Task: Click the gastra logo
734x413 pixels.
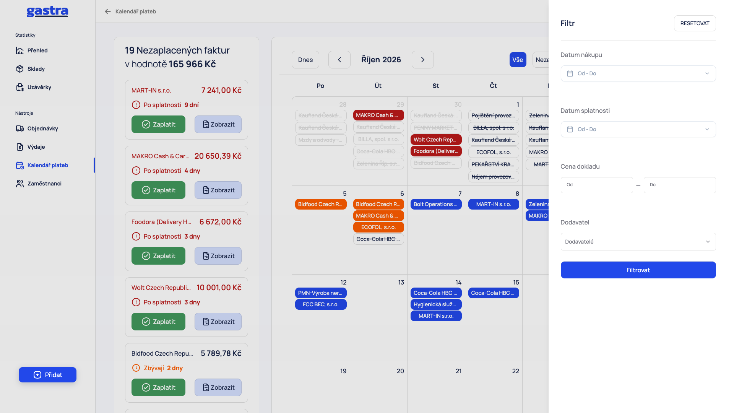Action: (47, 11)
